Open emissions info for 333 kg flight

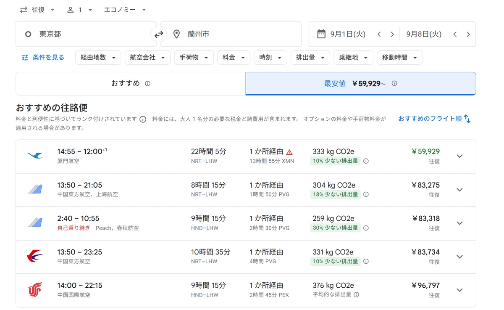click(366, 161)
